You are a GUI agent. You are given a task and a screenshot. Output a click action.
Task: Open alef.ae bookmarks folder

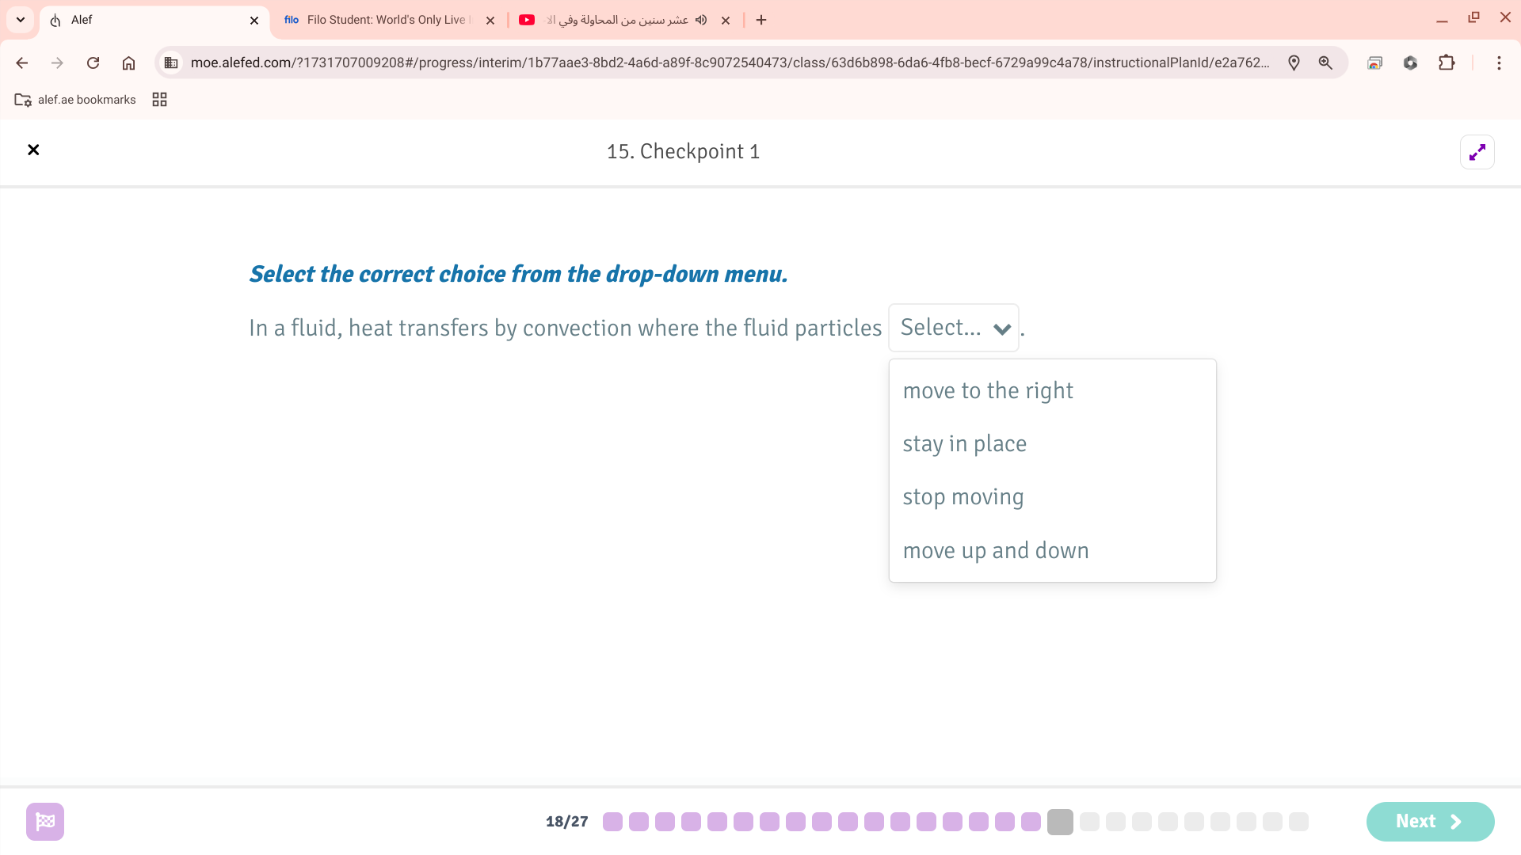click(76, 100)
